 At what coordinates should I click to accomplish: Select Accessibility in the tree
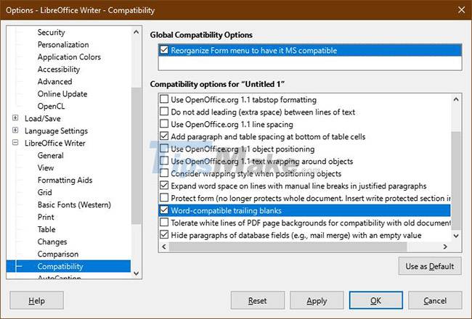[x=59, y=69]
